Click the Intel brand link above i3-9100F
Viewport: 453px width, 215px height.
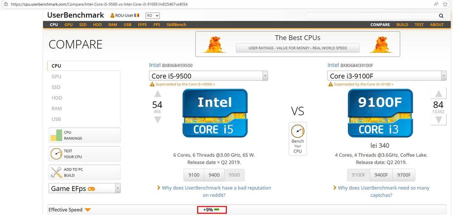pos(333,65)
